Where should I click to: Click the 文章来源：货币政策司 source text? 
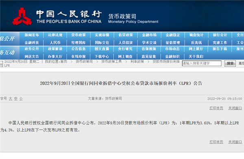(x=105, y=99)
